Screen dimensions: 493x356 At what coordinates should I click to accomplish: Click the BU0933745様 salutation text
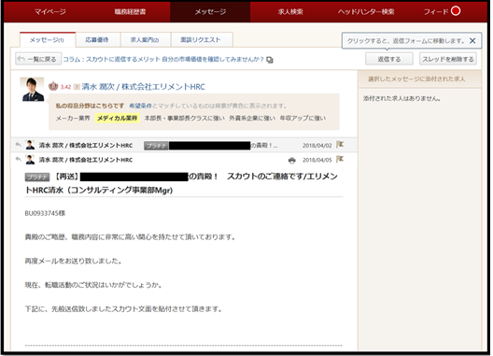tap(45, 213)
